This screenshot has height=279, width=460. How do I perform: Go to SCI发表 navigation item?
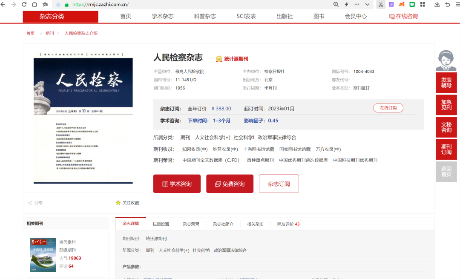coord(246,17)
